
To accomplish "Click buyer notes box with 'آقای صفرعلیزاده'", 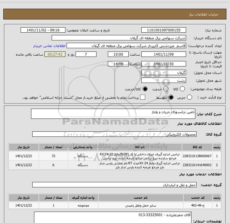I will tap(113, 217).
